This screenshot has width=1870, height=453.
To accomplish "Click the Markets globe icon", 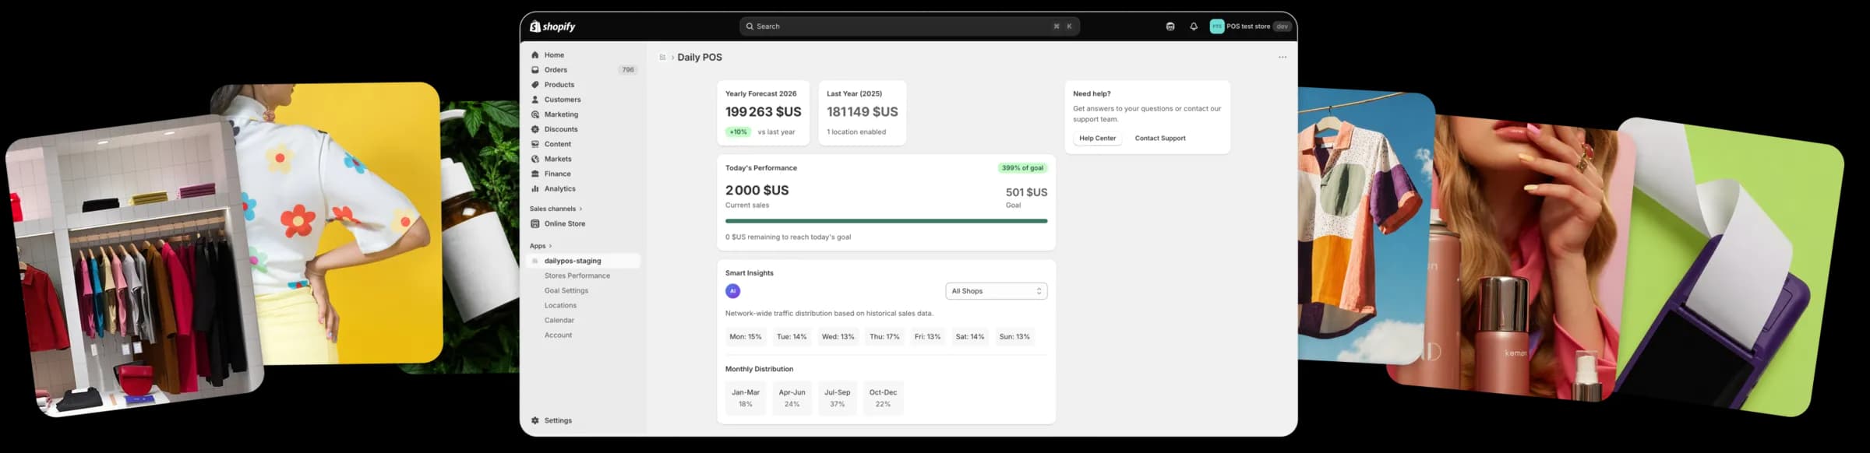I will pos(535,159).
